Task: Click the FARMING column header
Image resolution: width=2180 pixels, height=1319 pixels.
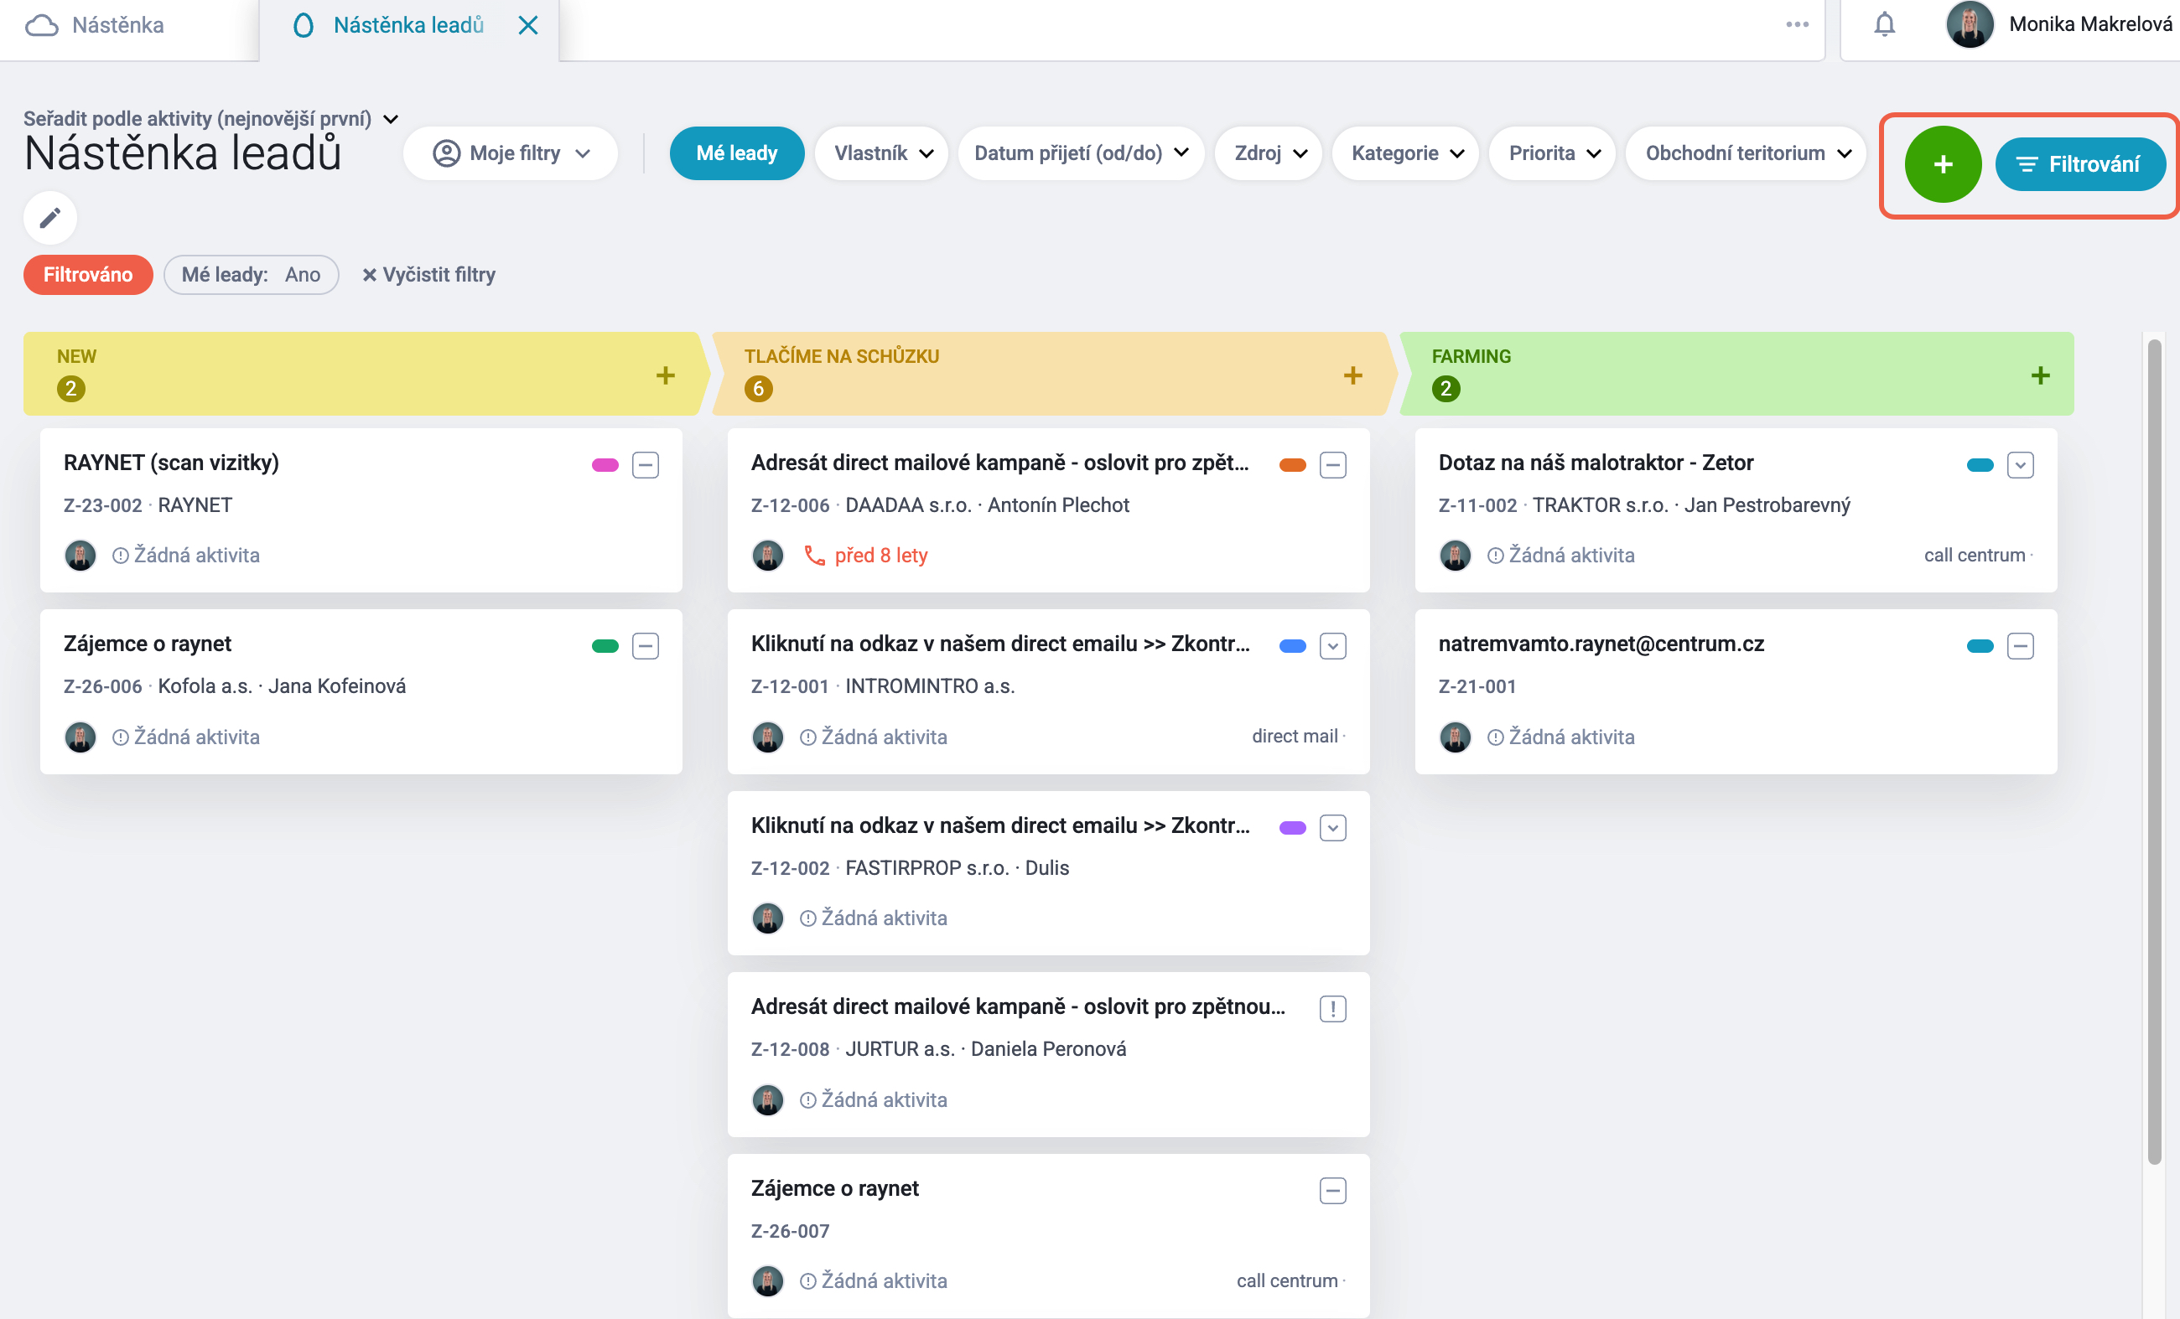Action: coord(1737,373)
